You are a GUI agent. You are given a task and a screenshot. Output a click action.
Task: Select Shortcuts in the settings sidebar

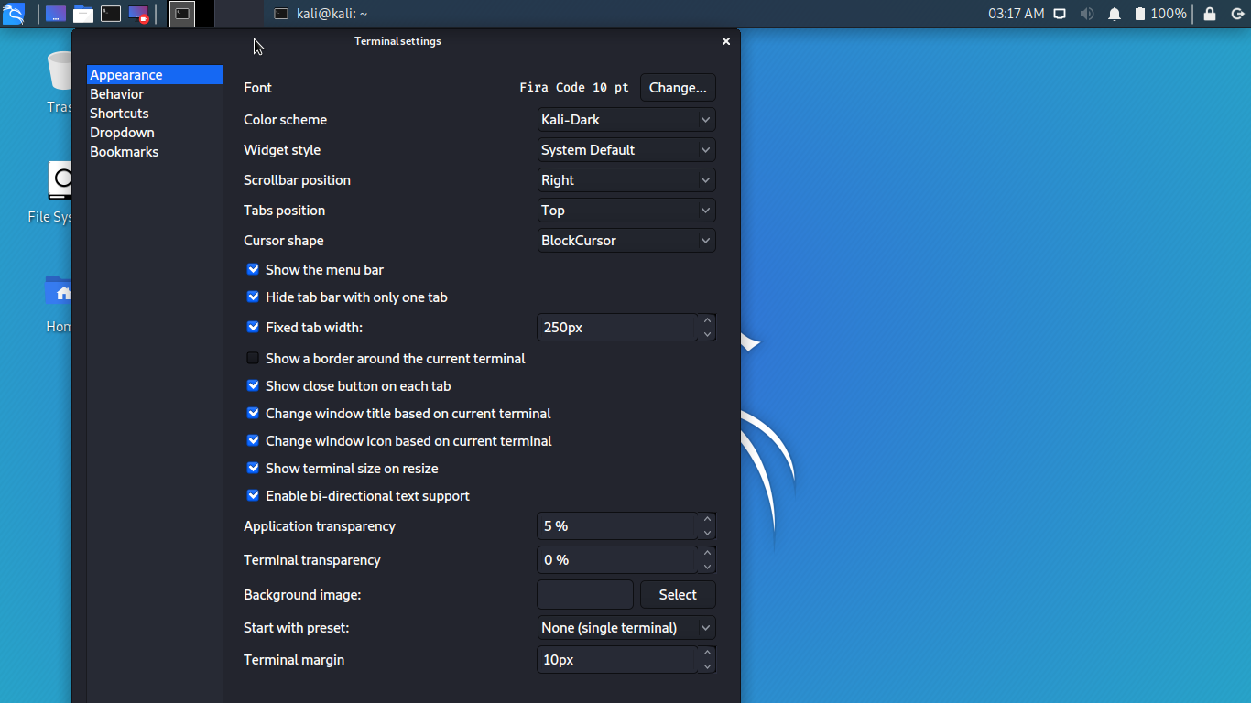(x=119, y=114)
